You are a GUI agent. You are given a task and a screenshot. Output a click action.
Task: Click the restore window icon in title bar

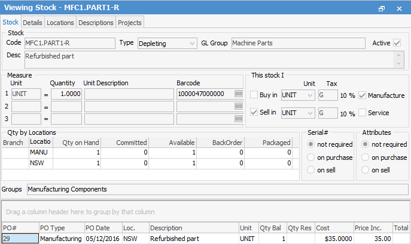point(382,9)
